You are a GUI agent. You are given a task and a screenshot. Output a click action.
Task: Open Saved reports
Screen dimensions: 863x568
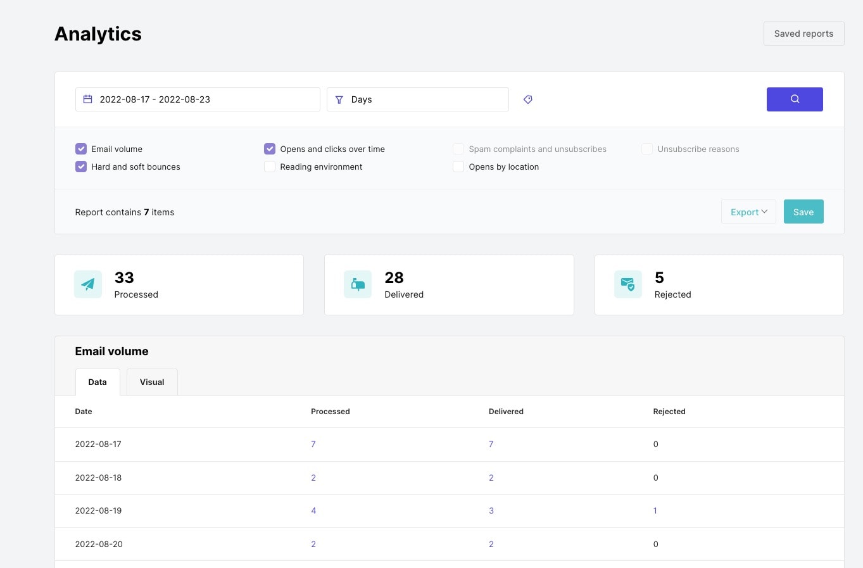(x=803, y=34)
